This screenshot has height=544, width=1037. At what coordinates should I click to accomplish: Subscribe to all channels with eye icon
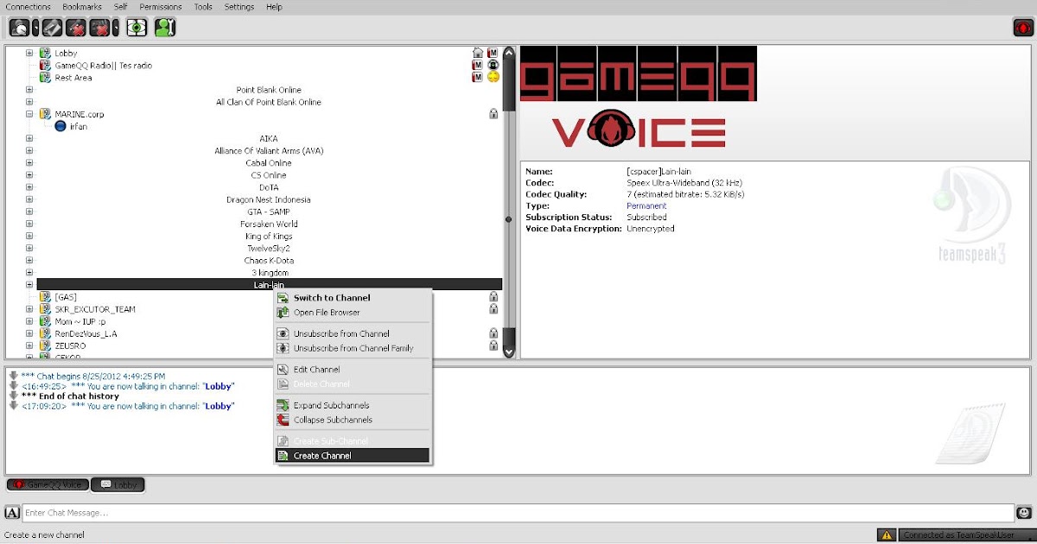click(137, 27)
